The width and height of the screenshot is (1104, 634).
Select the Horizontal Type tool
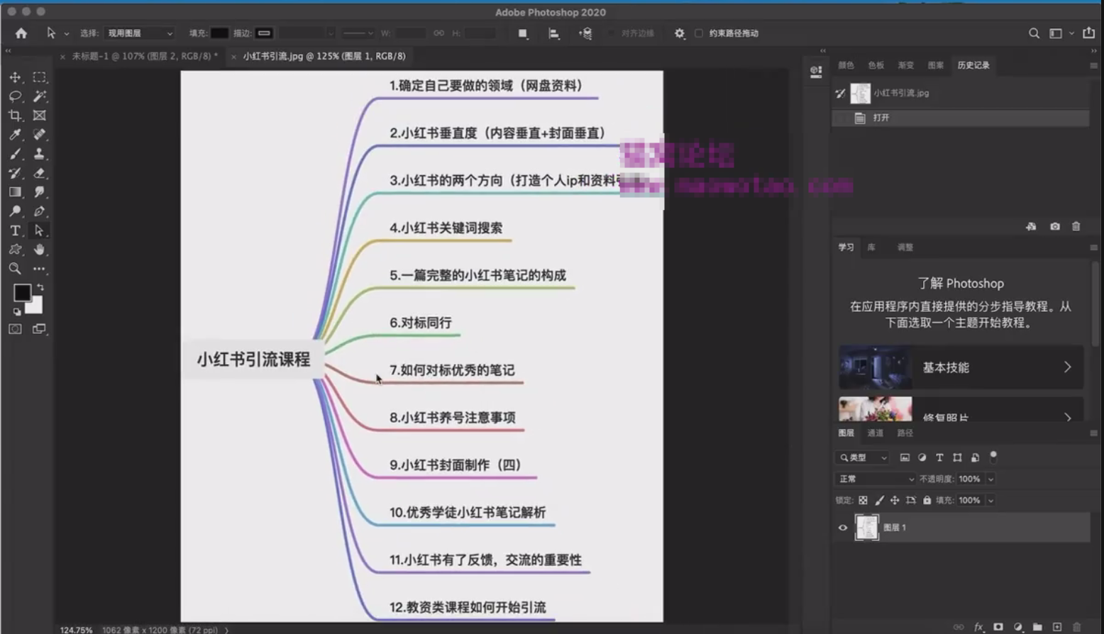click(x=15, y=230)
